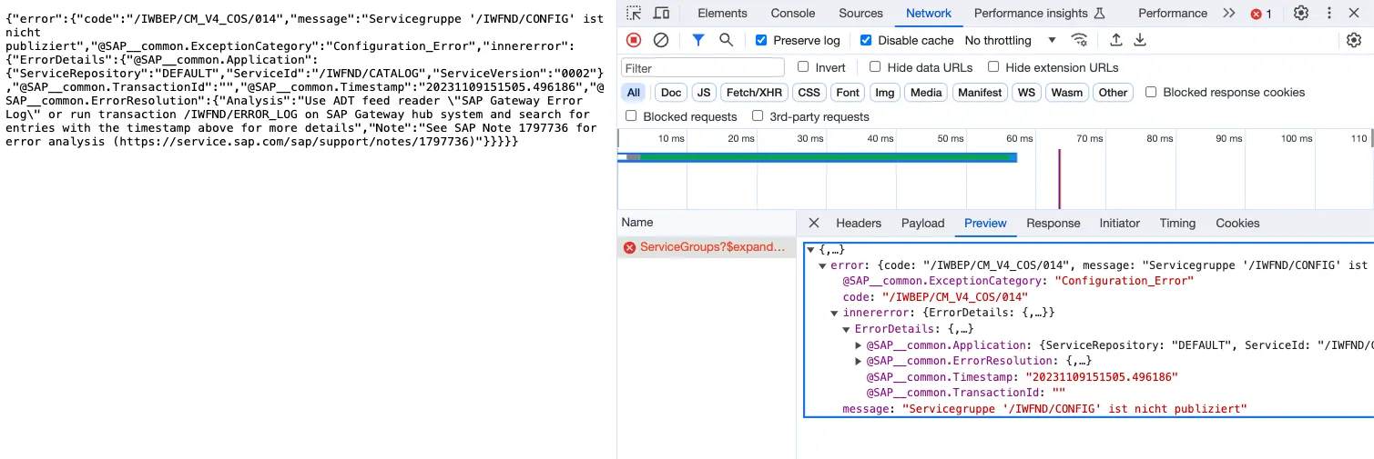The height and width of the screenshot is (459, 1374).
Task: Click the inspect element picker icon
Action: point(634,14)
